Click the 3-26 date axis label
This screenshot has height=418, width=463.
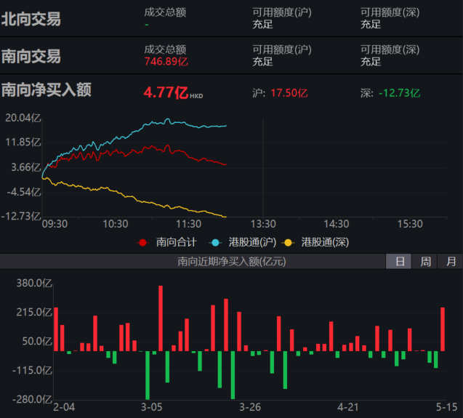(x=250, y=407)
